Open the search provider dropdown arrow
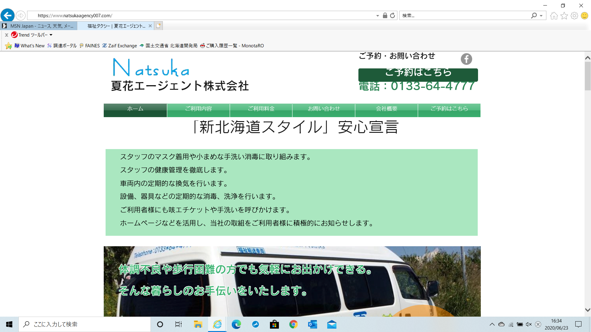This screenshot has height=332, width=591. [541, 16]
